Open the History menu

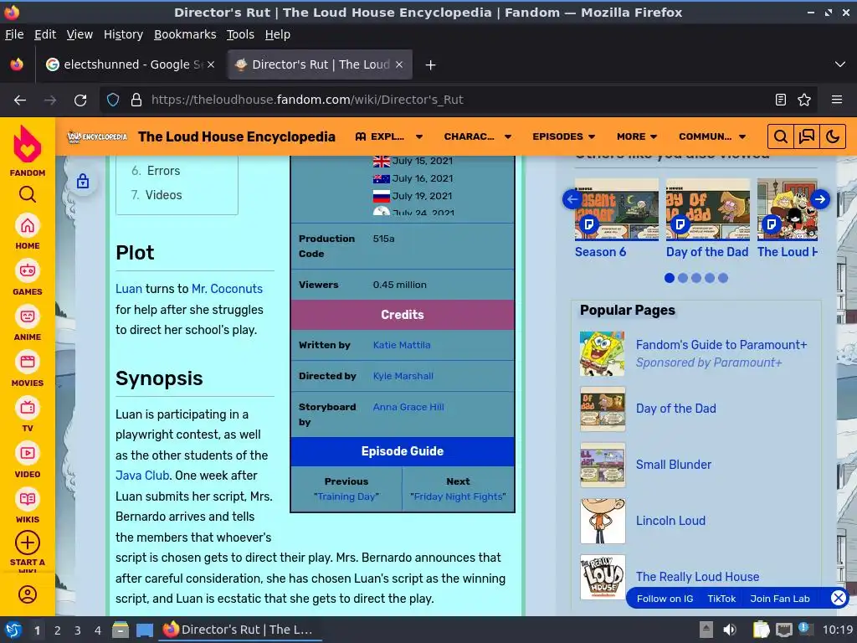(124, 34)
